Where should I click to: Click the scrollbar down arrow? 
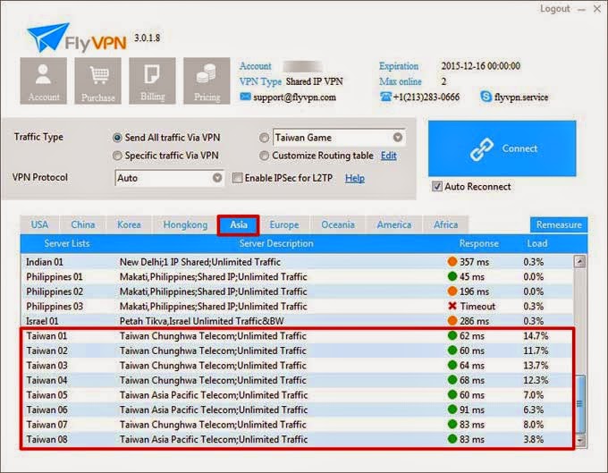tap(580, 441)
